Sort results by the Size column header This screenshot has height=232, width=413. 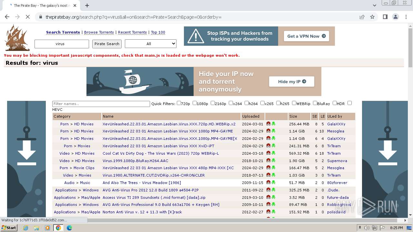click(x=293, y=116)
